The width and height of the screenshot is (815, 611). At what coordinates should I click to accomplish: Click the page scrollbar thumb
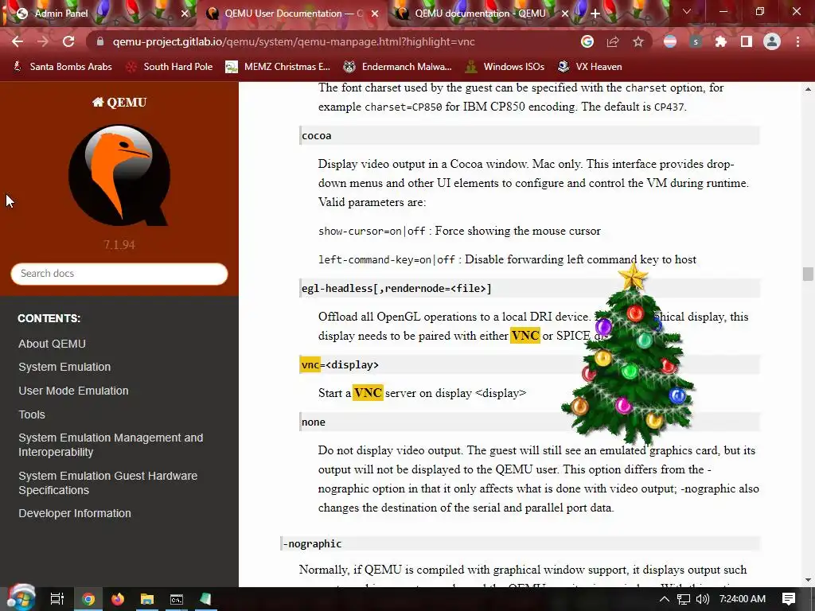click(808, 274)
